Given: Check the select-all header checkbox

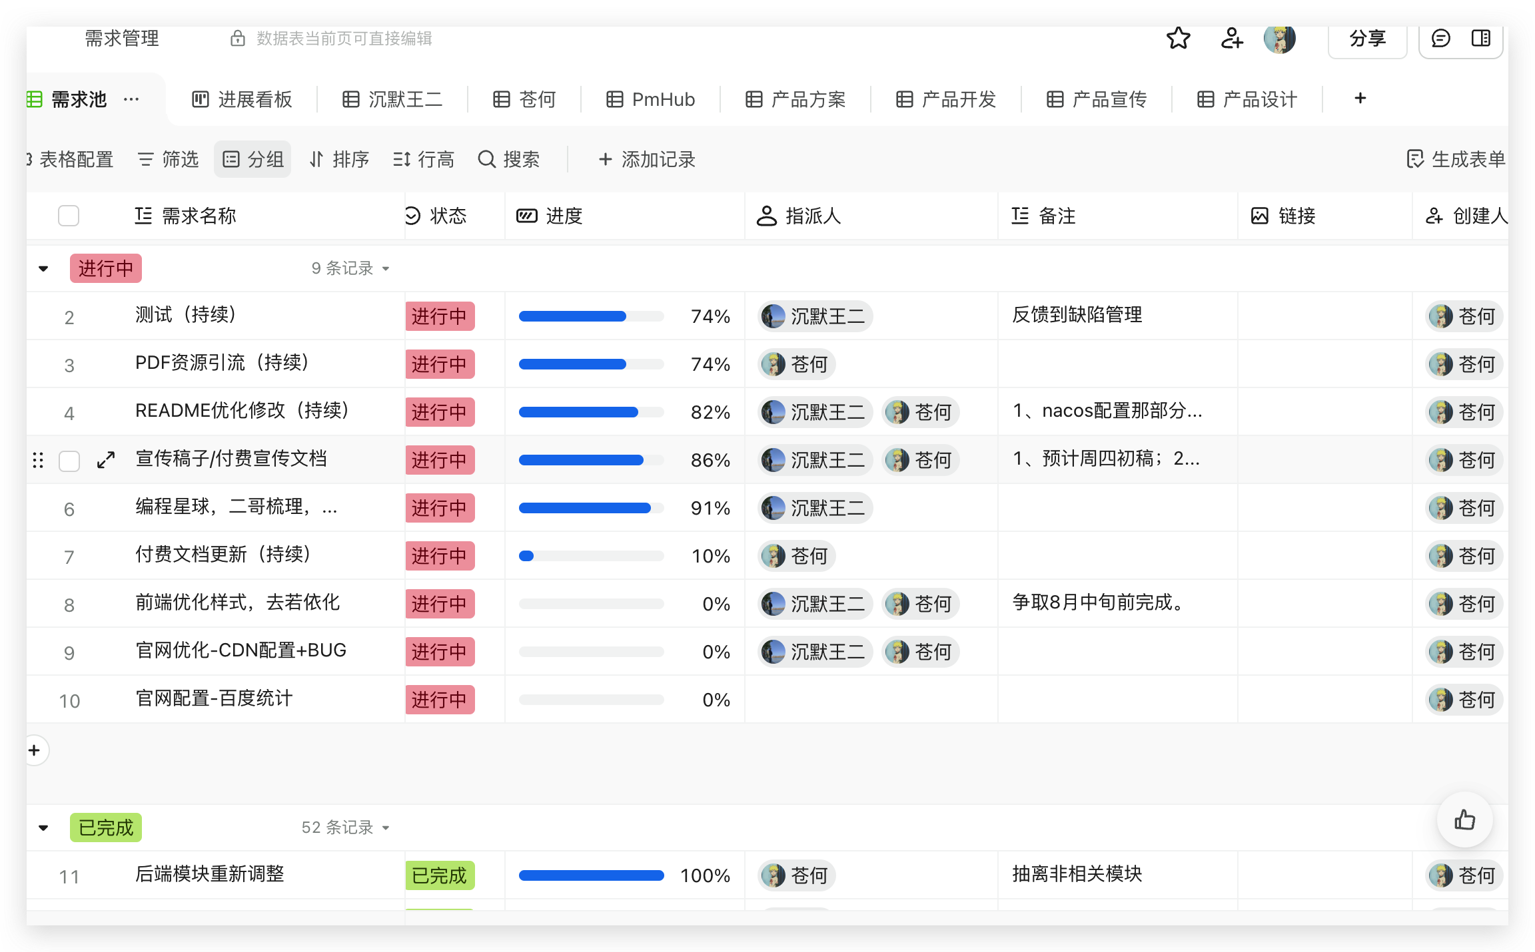Looking at the screenshot, I should coord(69,216).
